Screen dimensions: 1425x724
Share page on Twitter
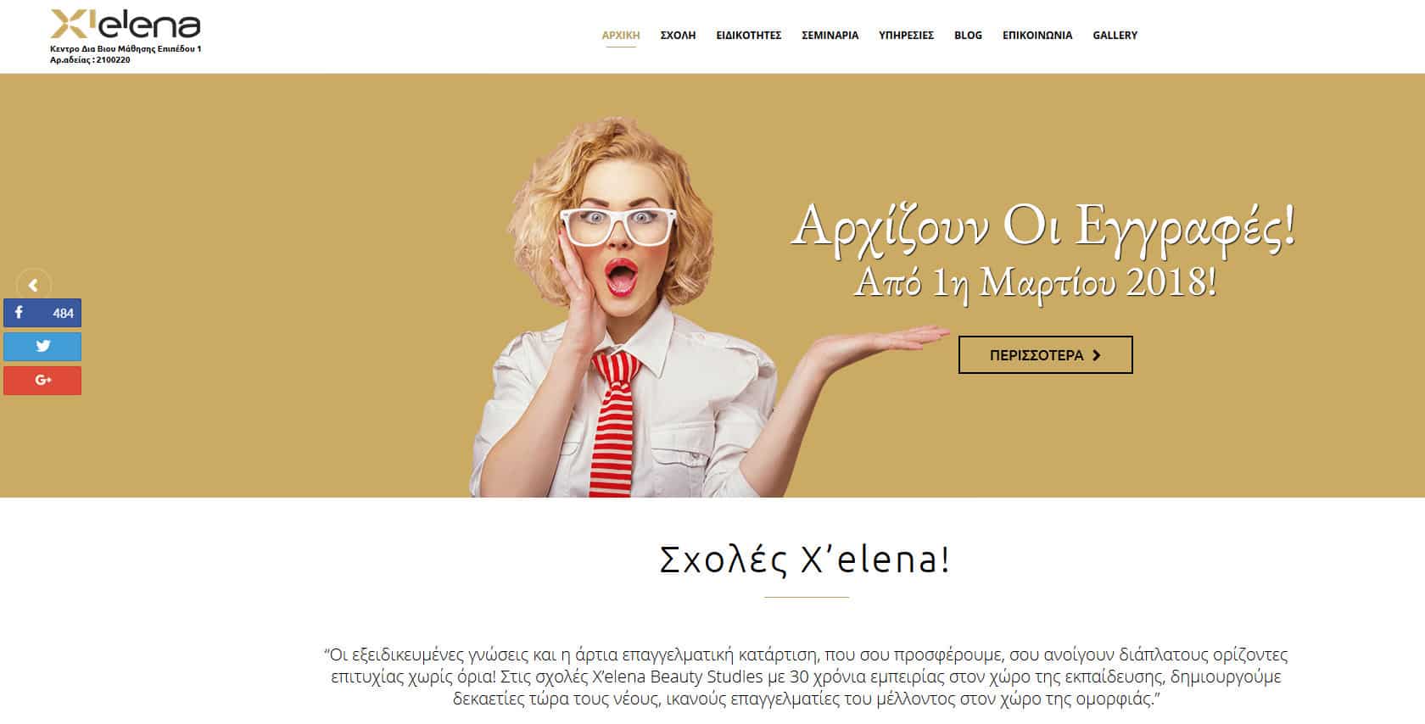(42, 347)
